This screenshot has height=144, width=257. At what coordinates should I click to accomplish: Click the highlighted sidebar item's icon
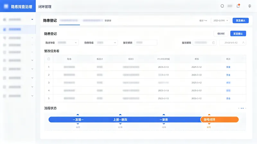[4, 29]
